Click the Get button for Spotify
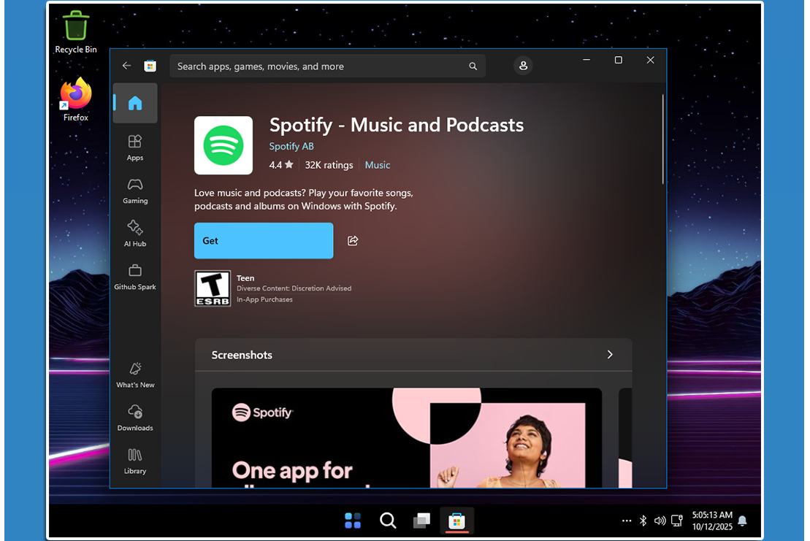Viewport: 810px width, 541px height. [264, 241]
